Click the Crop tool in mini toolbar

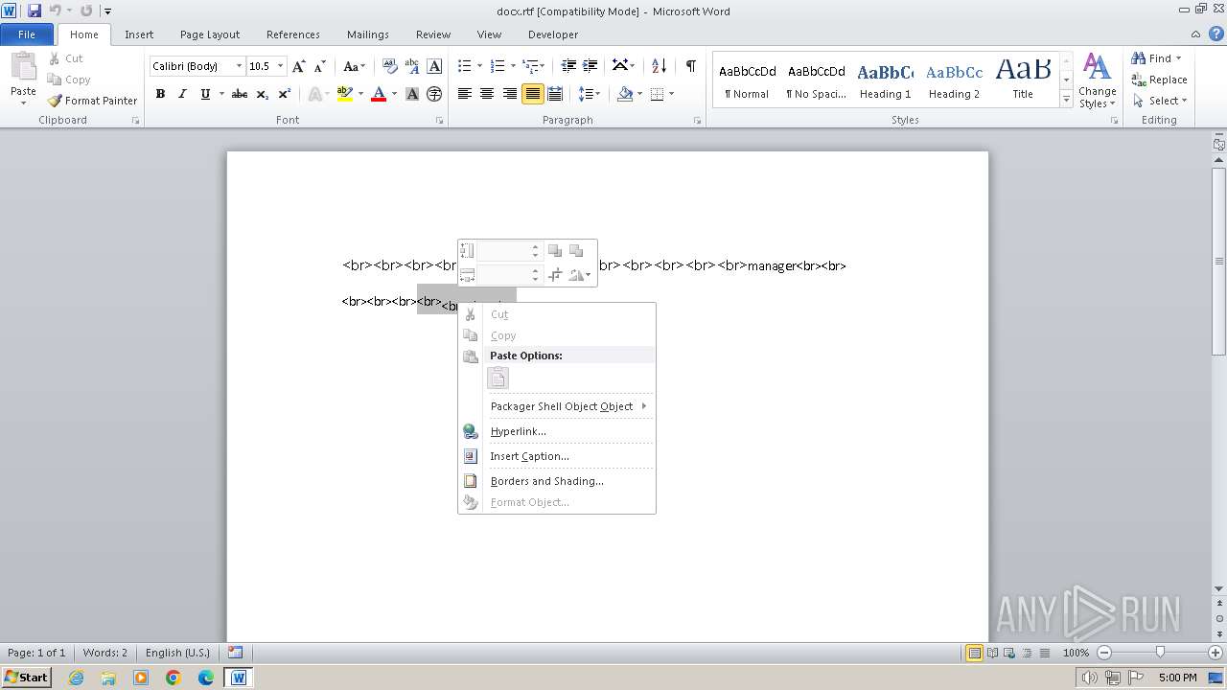click(x=555, y=275)
